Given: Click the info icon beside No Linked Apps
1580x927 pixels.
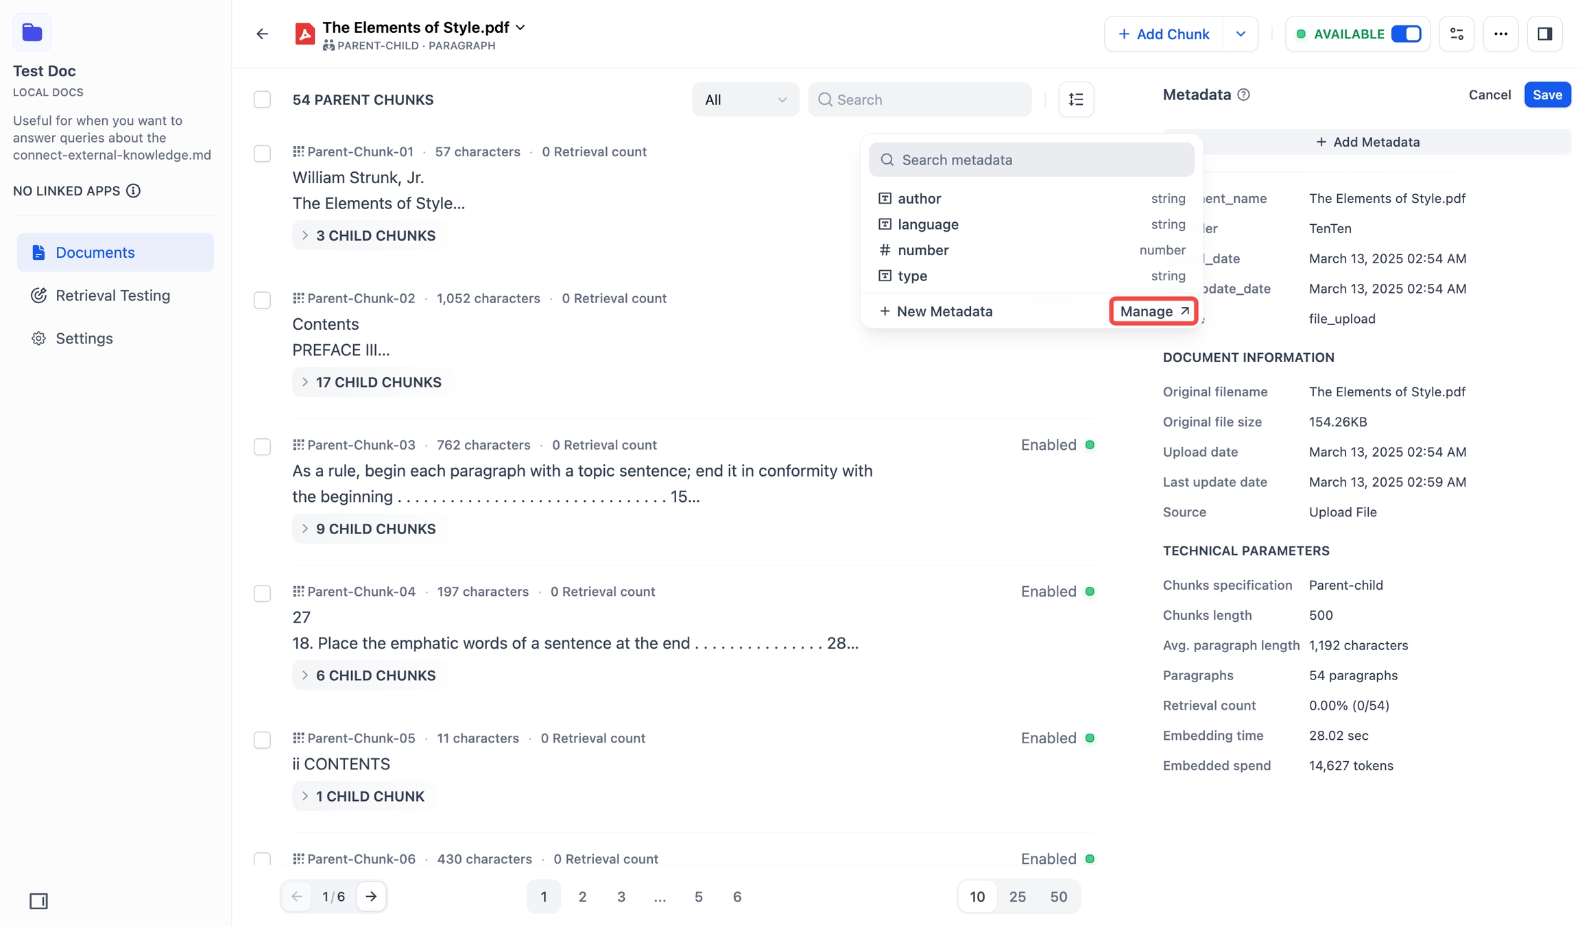Looking at the screenshot, I should coord(134,191).
